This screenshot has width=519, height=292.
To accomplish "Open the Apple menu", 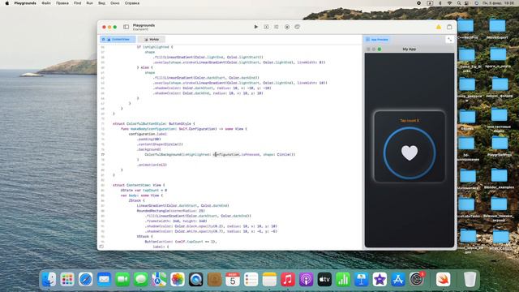I will coord(7,3).
